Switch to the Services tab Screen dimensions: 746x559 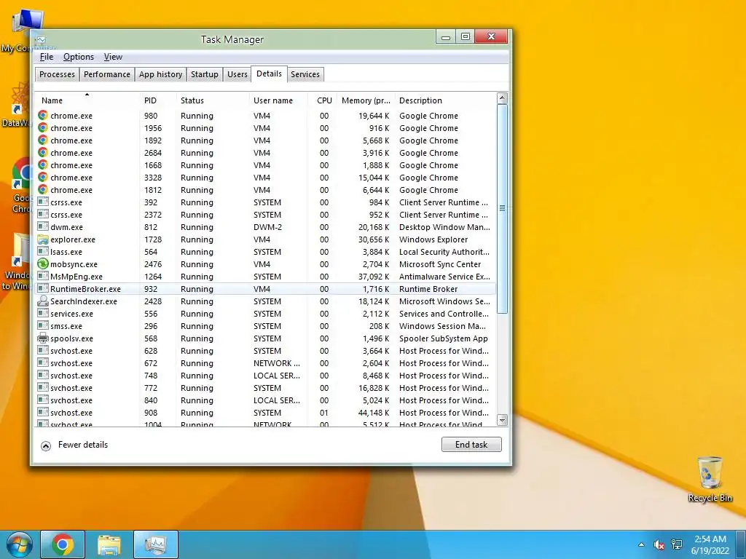pyautogui.click(x=305, y=75)
